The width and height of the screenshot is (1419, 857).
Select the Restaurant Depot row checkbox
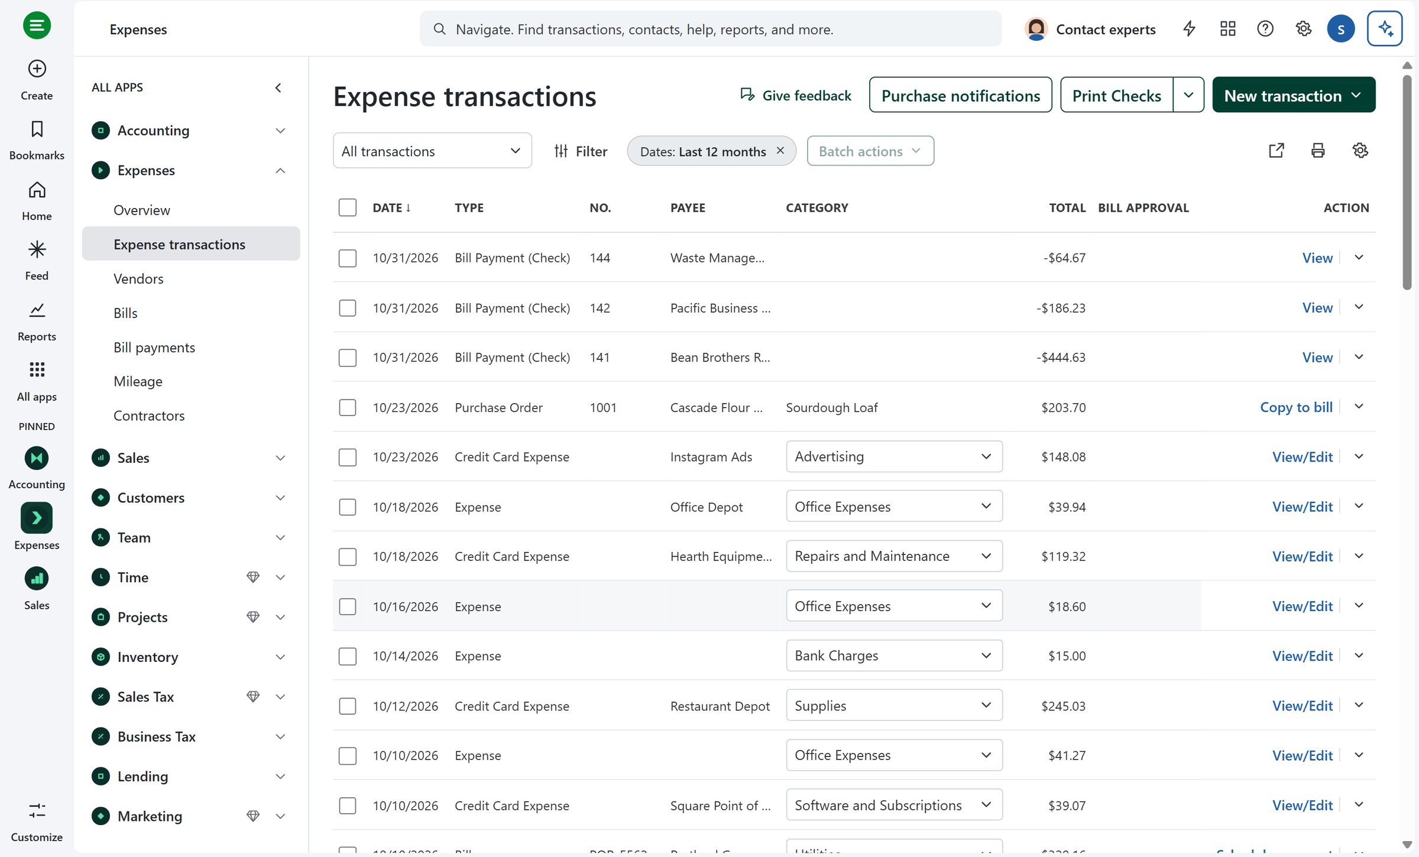pyautogui.click(x=347, y=706)
